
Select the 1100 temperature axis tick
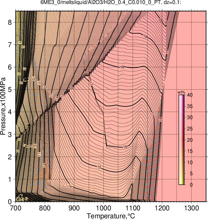133,208
